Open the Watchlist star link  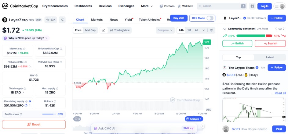[185, 6]
